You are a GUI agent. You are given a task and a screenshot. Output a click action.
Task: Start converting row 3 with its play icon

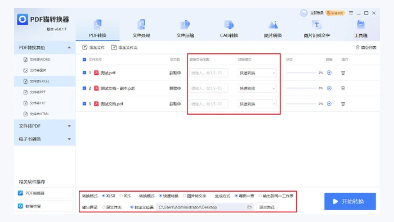pyautogui.click(x=329, y=104)
